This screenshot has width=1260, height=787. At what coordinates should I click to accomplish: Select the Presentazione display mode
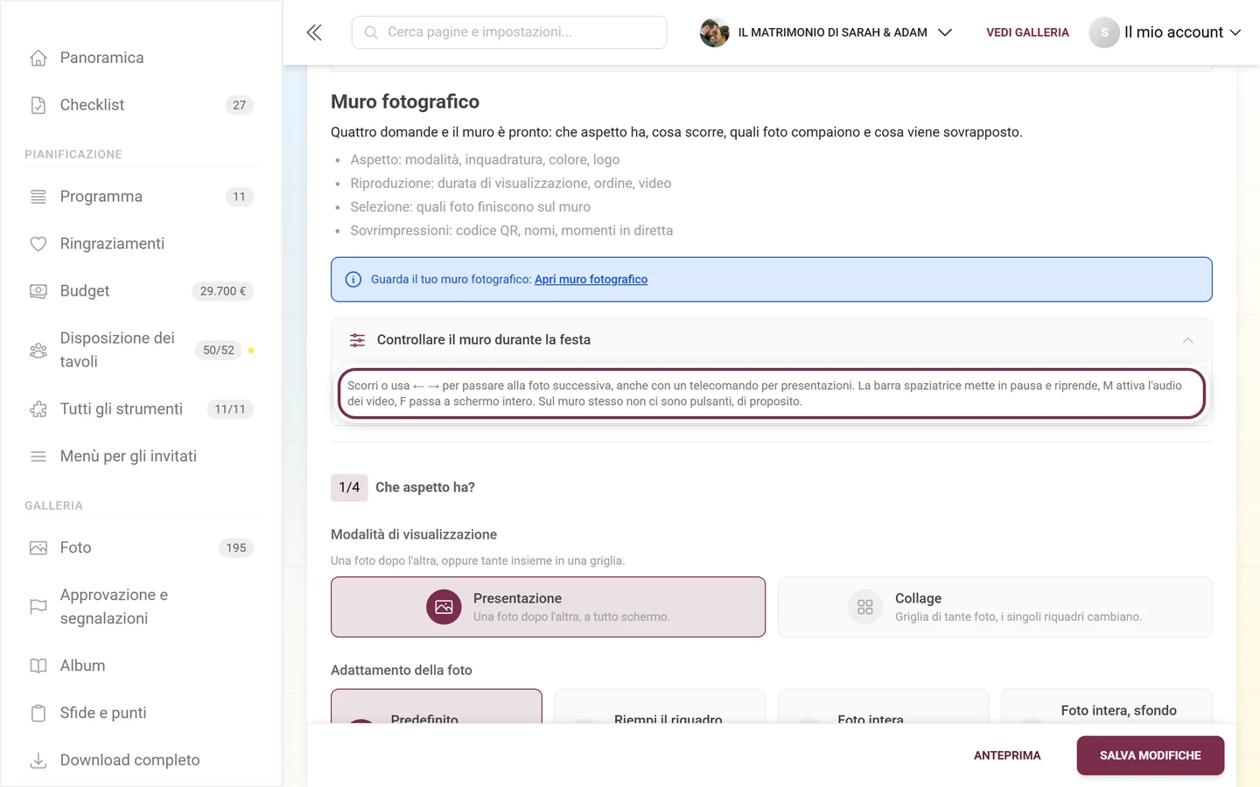coord(548,607)
